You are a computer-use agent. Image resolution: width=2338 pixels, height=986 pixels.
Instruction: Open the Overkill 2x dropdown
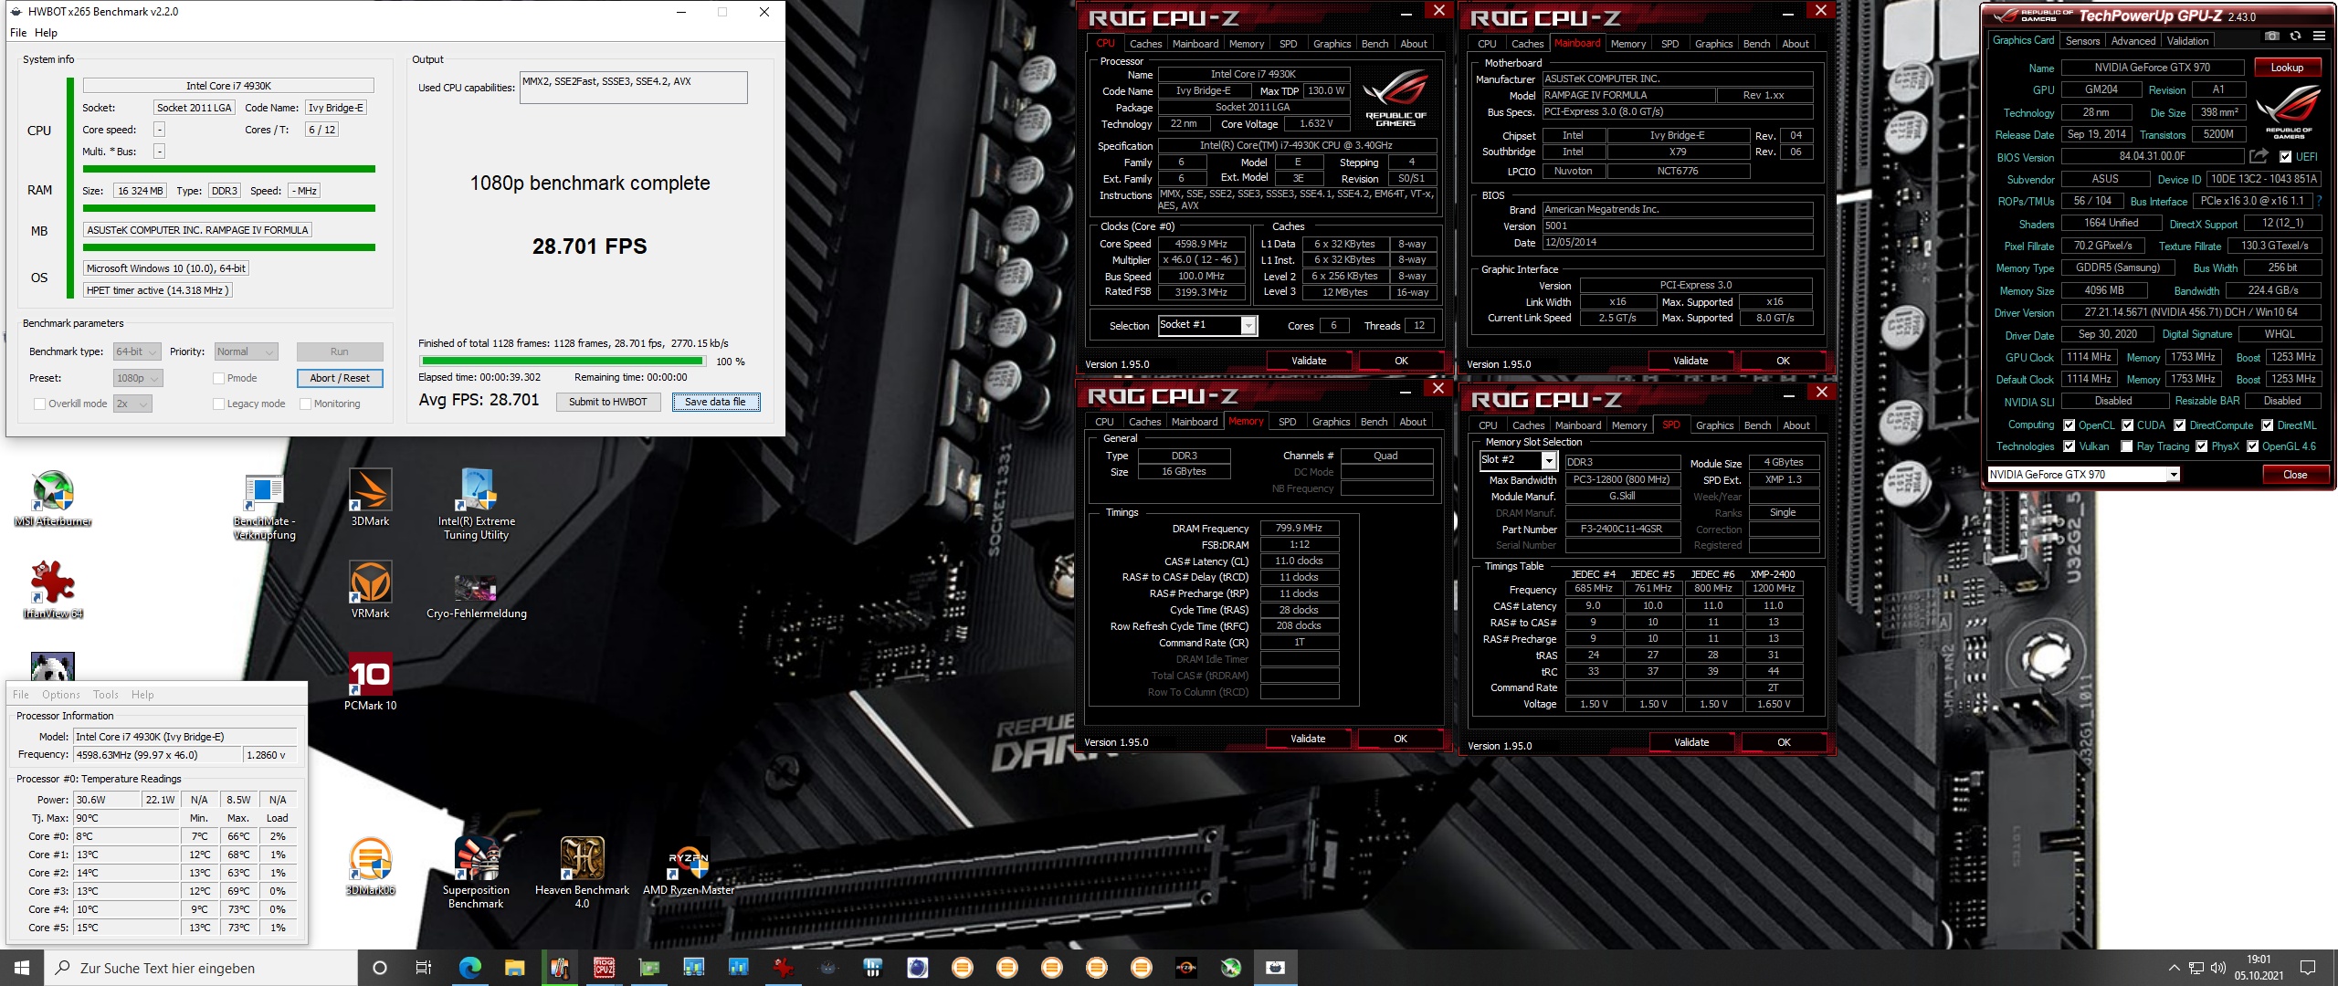[132, 404]
